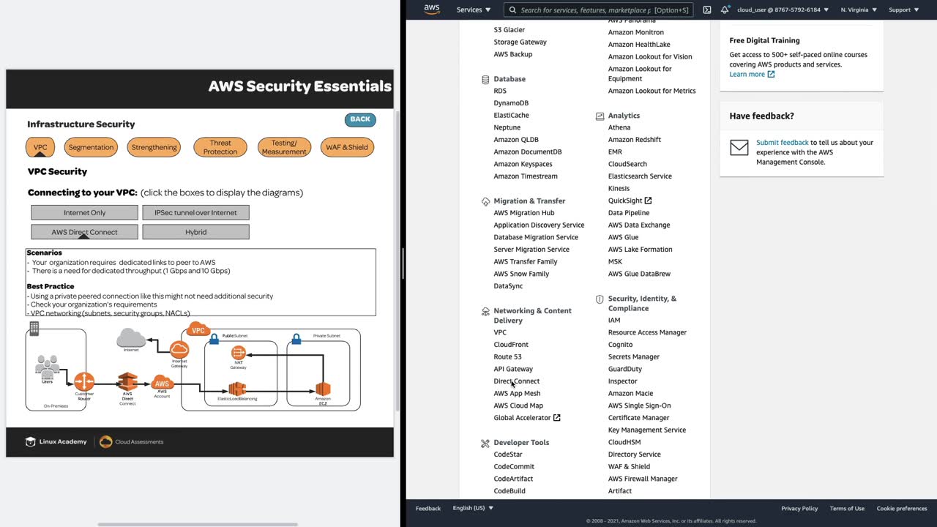Click the Customer Router icon in the diagram
The image size is (937, 527).
point(84,381)
